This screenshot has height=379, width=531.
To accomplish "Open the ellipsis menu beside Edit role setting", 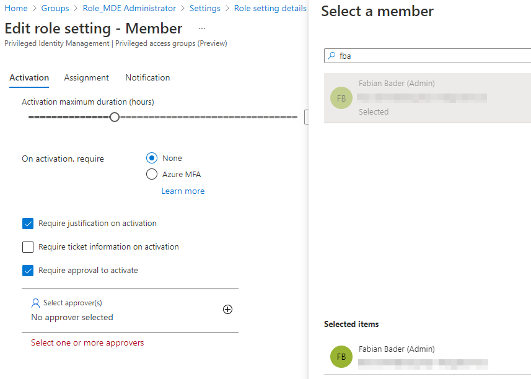I will coord(201,28).
